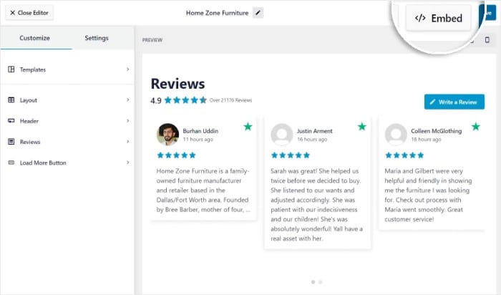Edit the Home Zone Furniture name pencil icon
The image size is (501, 295).
[258, 13]
